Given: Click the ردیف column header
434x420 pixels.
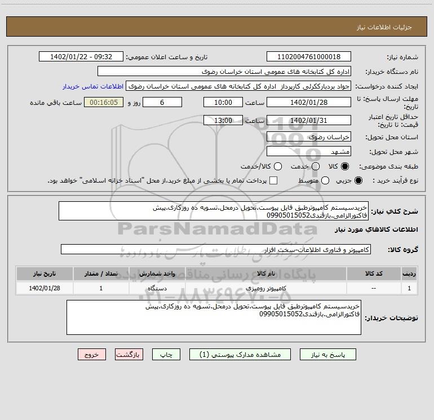Looking at the screenshot, I should 409,274.
